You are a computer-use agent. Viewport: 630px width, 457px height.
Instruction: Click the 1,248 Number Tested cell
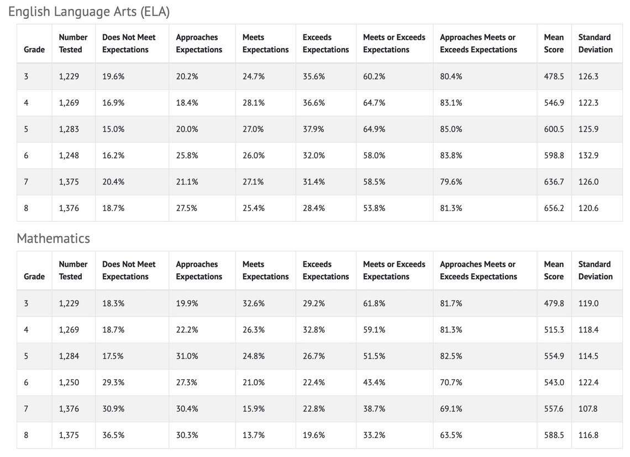(x=69, y=156)
